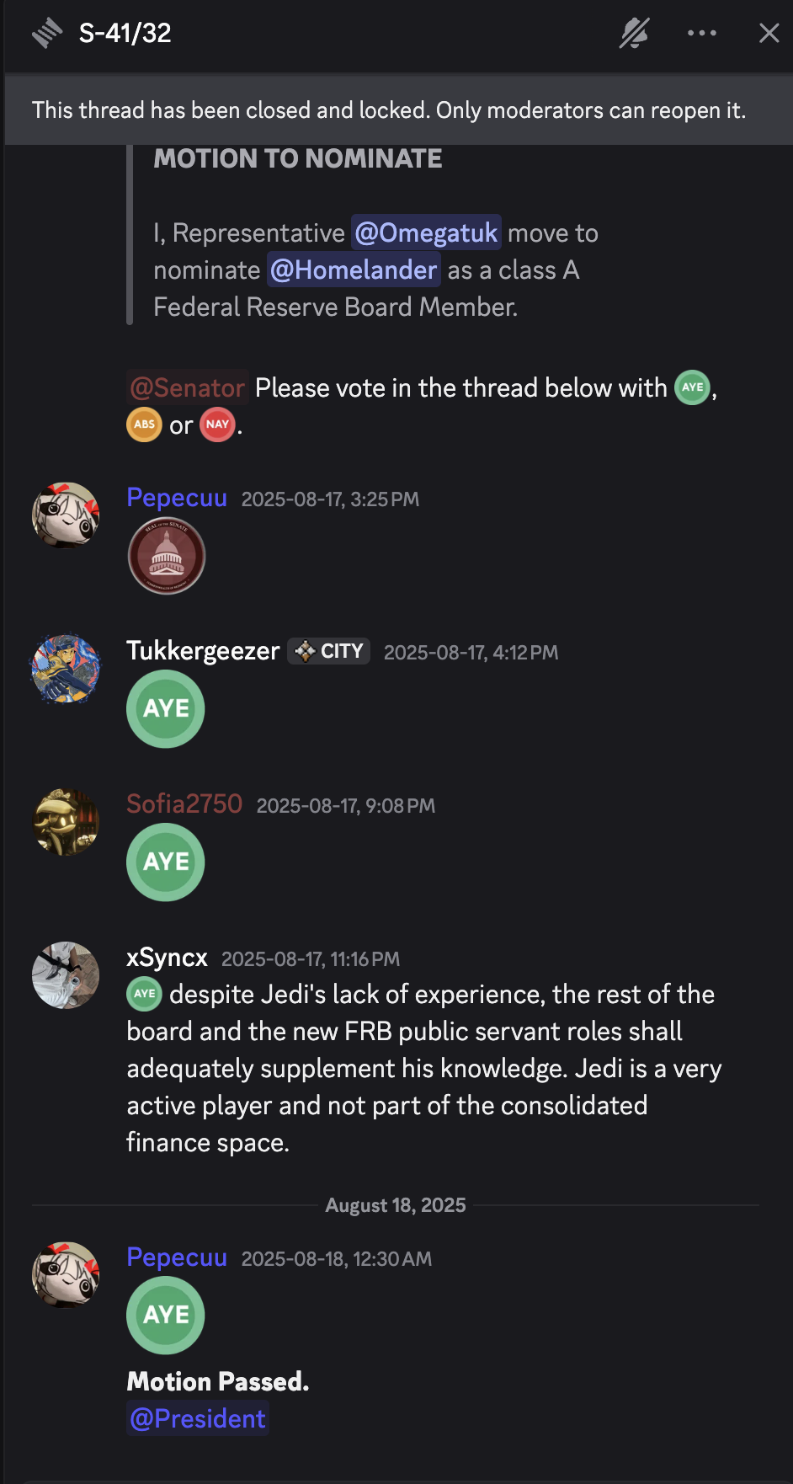Screen dimensions: 793x1484
Task: Click the red NAY emoji in instructions
Action: click(217, 424)
